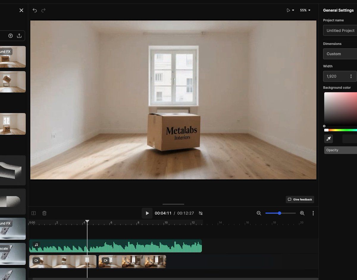Click the width stepper arrows icon
This screenshot has height=280, width=357.
351,76
